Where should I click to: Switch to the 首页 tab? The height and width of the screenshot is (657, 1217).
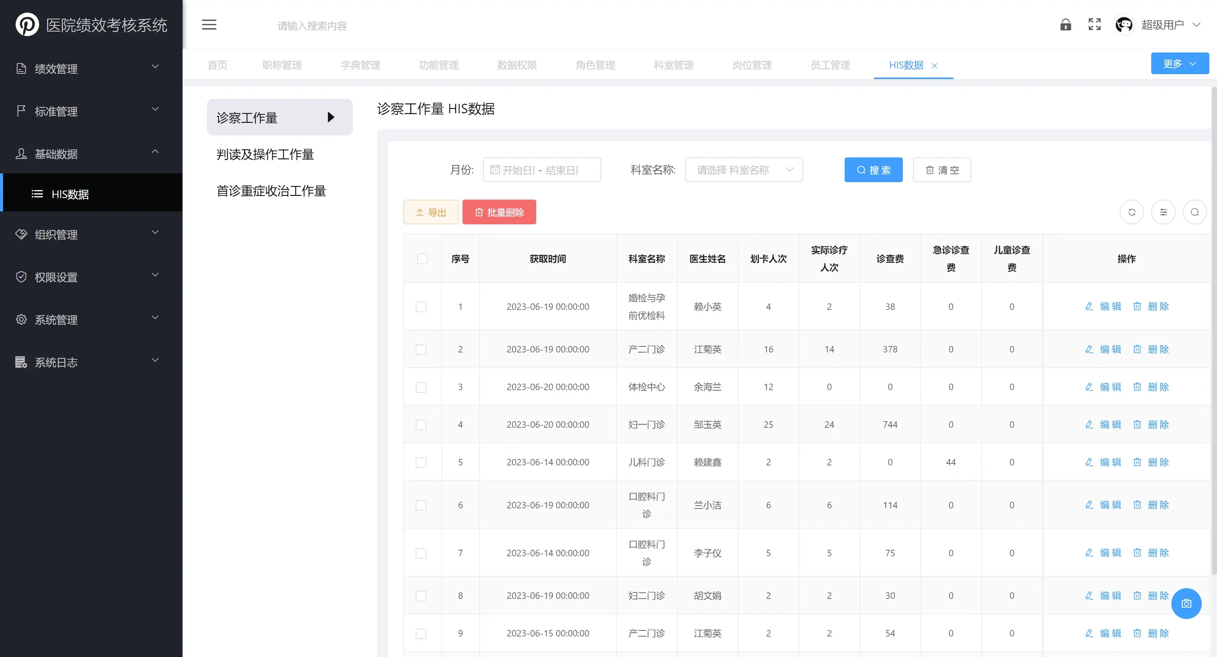217,65
